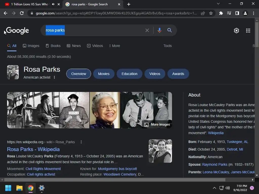The height and width of the screenshot is (194, 259).
Task: Follow the Montgomery bus boycott link
Action: pyautogui.click(x=117, y=169)
